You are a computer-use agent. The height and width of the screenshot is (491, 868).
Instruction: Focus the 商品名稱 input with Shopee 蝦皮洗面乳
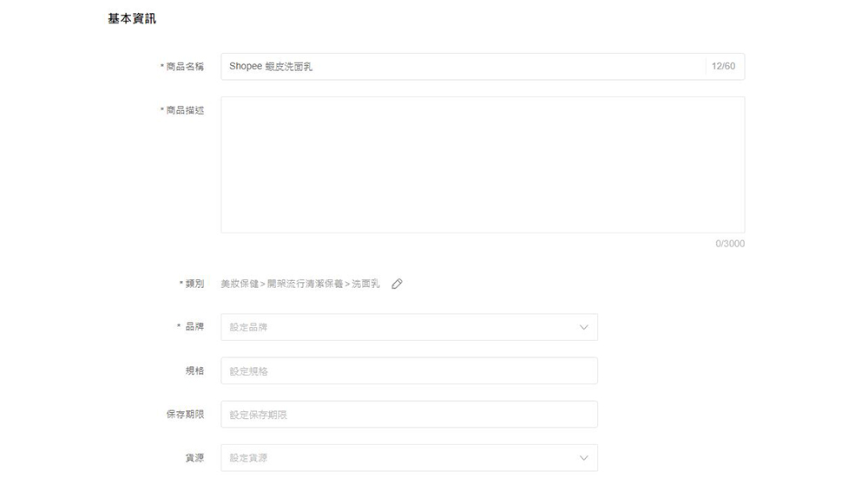460,67
